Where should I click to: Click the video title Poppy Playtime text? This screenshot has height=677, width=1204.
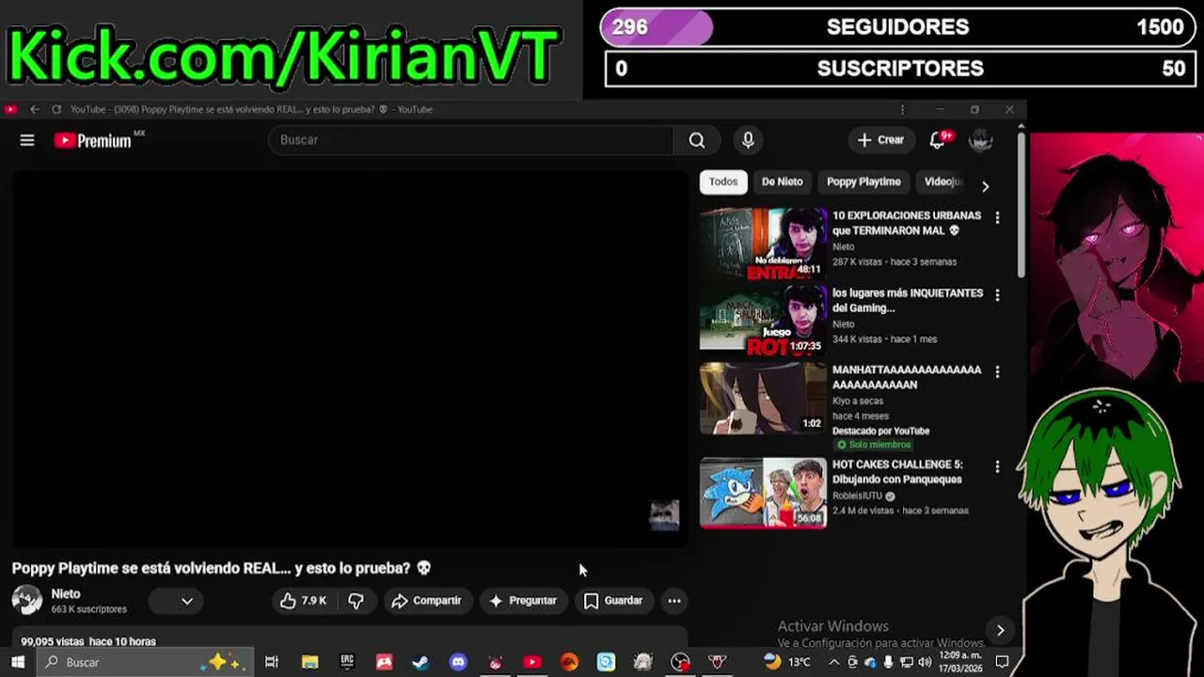(221, 568)
